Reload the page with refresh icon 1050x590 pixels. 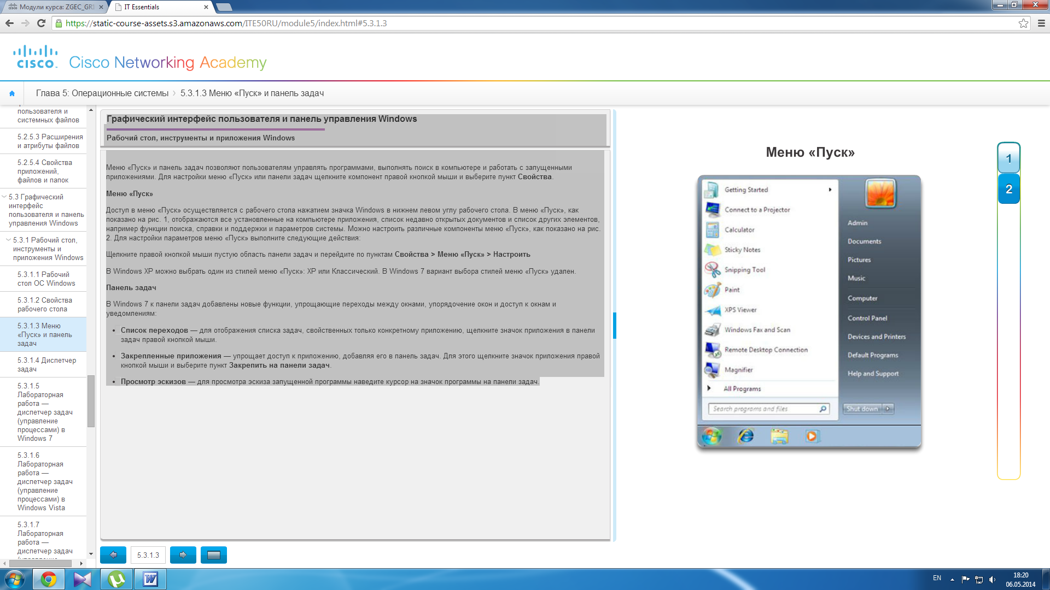pyautogui.click(x=41, y=23)
